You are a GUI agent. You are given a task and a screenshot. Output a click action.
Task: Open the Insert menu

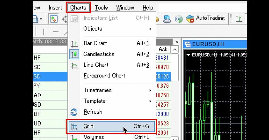point(55,8)
